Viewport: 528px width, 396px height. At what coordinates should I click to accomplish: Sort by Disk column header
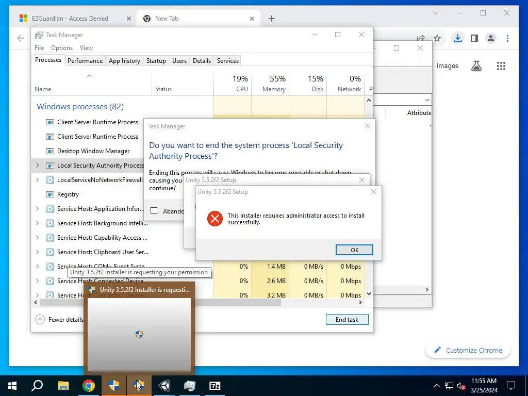pyautogui.click(x=308, y=84)
